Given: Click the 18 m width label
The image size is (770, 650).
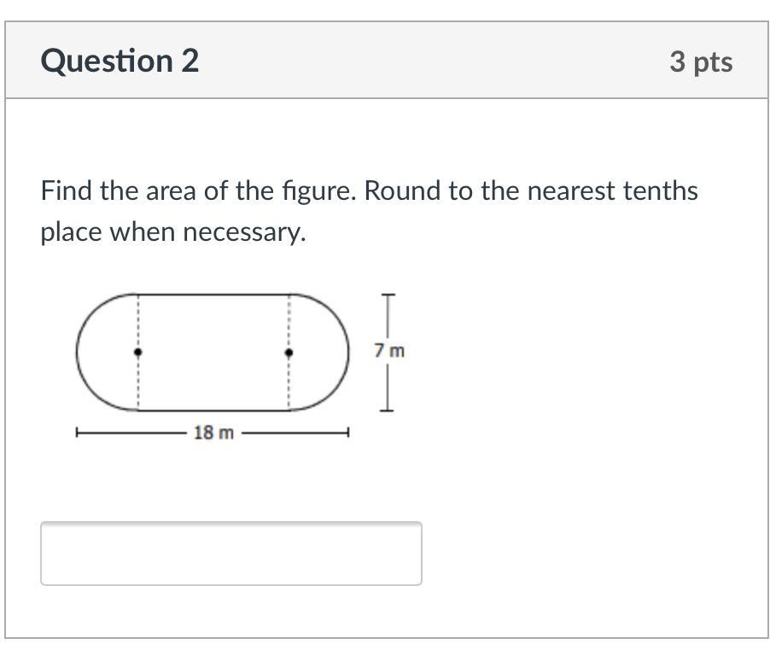Looking at the screenshot, I should click(x=213, y=433).
